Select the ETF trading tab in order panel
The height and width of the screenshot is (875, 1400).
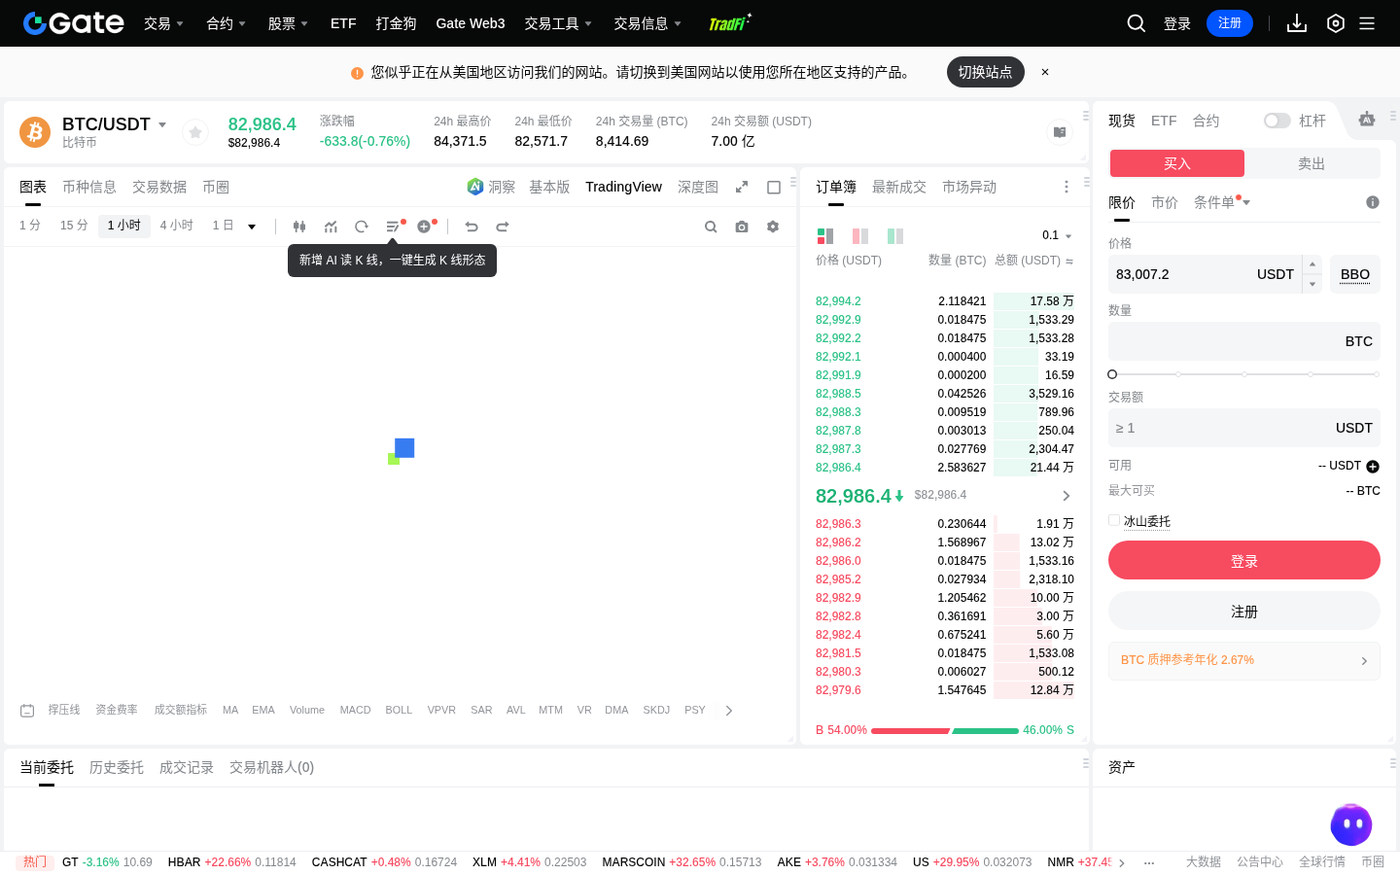click(x=1164, y=121)
